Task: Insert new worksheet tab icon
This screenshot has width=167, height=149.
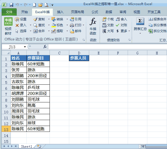Action: [x=39, y=146]
